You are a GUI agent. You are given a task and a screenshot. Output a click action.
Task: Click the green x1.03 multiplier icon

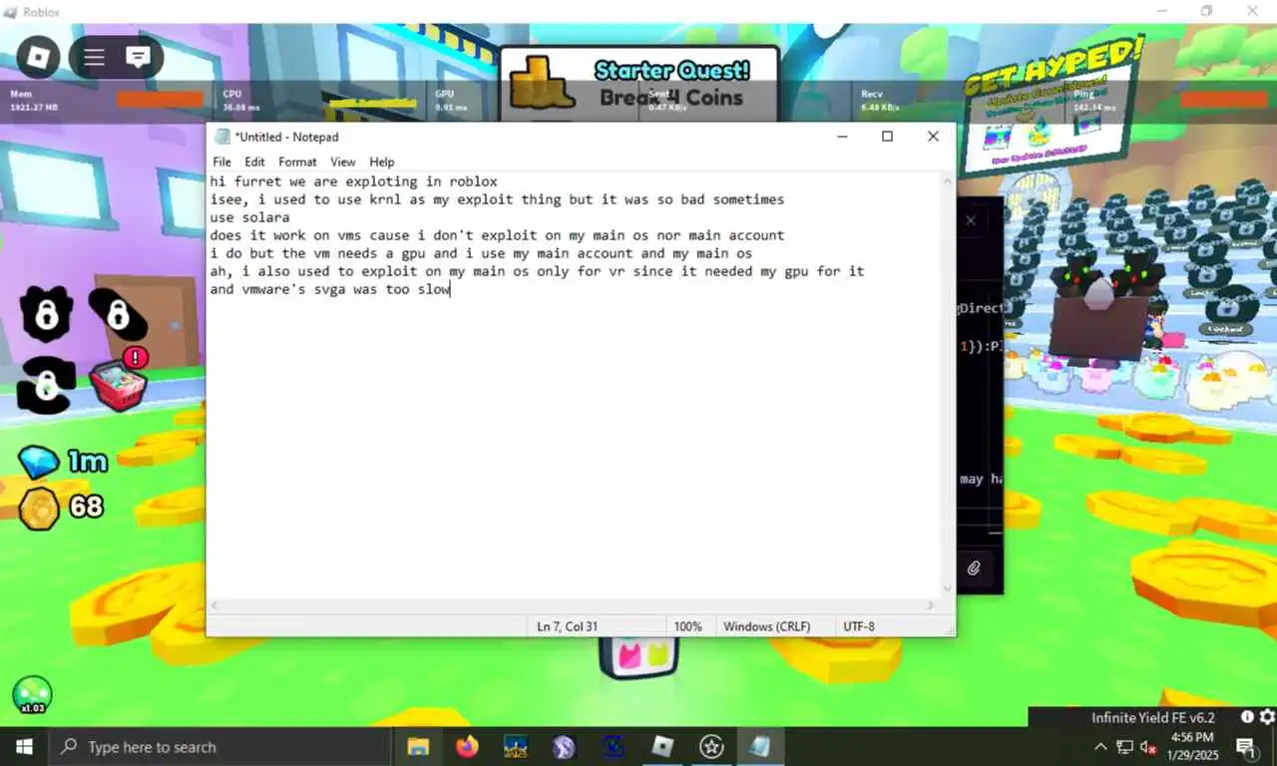click(x=32, y=695)
